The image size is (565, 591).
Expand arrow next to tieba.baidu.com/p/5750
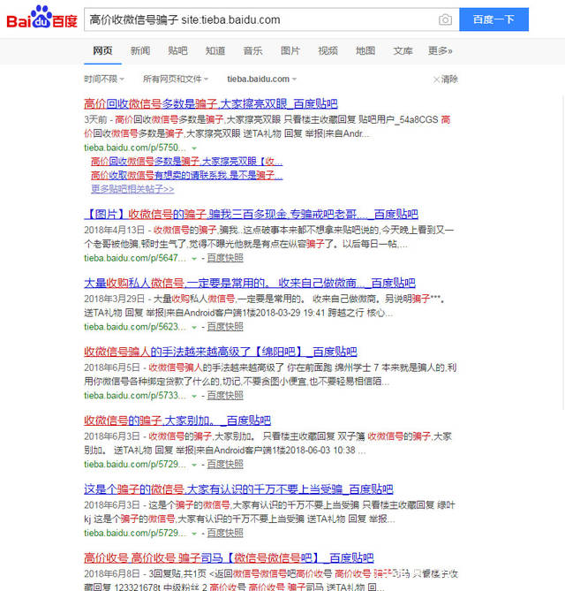point(194,148)
